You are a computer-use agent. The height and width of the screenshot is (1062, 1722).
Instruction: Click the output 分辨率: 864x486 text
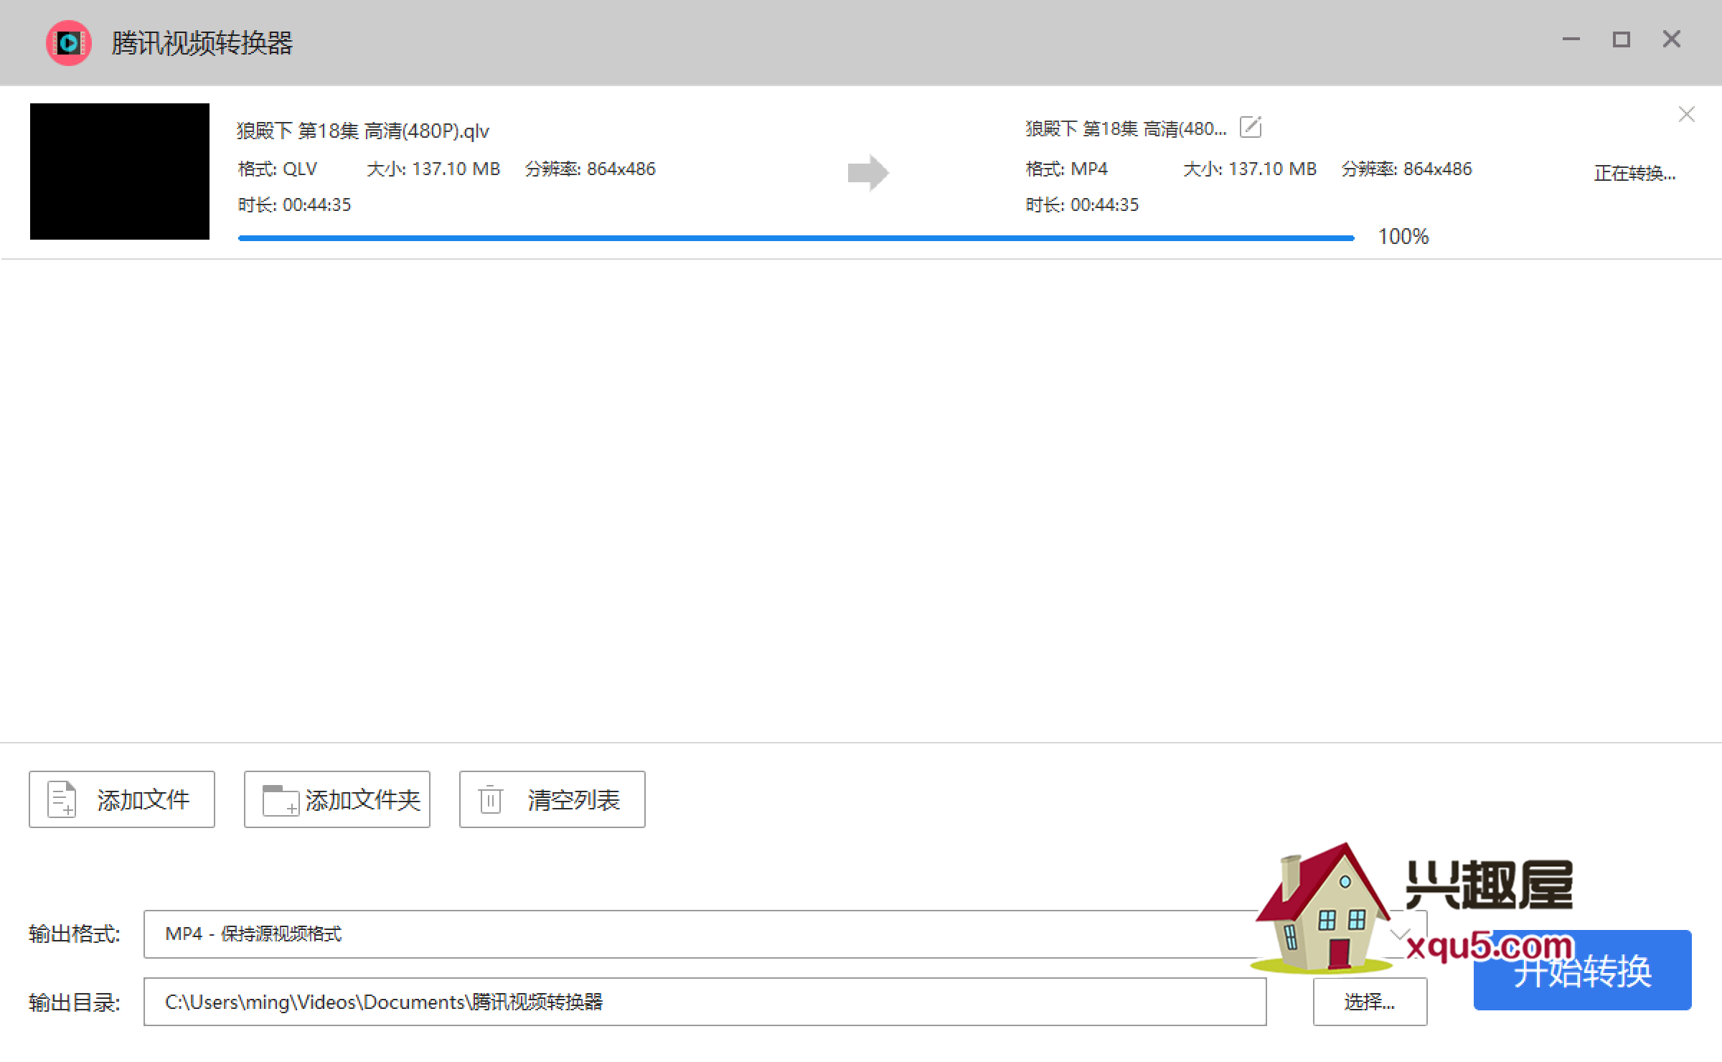click(1406, 169)
